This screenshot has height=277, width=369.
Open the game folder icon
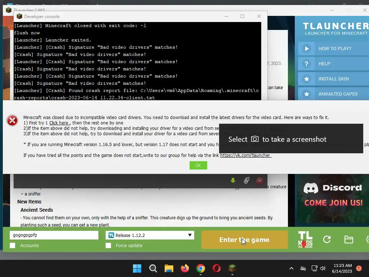(348, 239)
